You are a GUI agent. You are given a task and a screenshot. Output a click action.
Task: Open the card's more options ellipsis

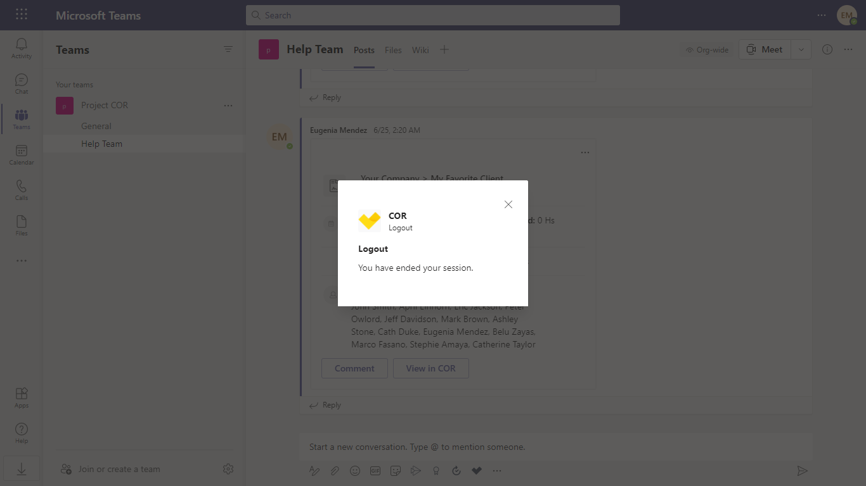(x=585, y=153)
